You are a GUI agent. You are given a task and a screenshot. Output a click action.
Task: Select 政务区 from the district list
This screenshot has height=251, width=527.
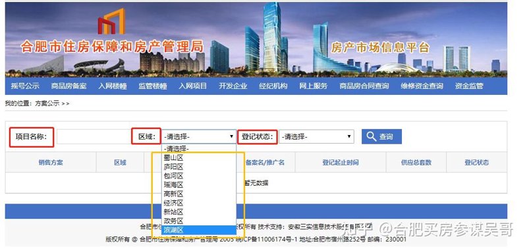coord(199,221)
